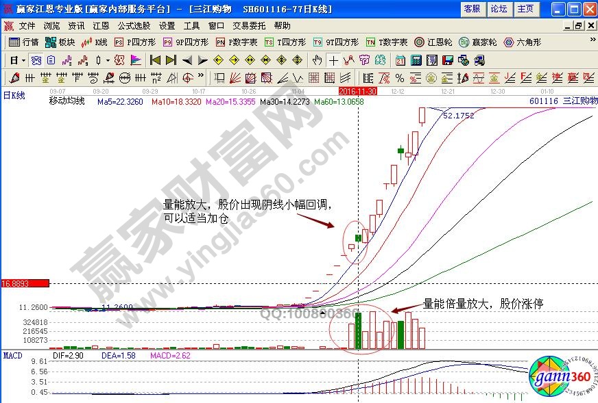Open the 赢家轮 wheel tool
Viewport: 598px width, 403px height.
pyautogui.click(x=478, y=42)
